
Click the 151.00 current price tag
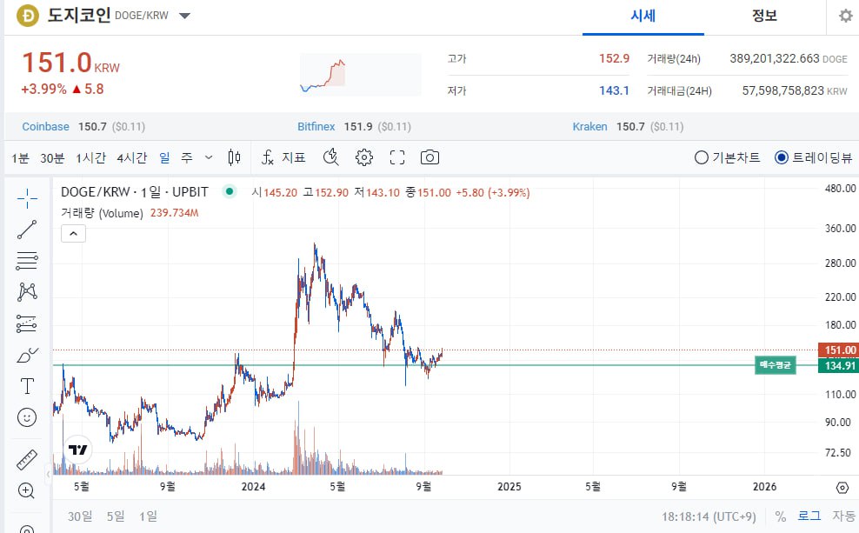[838, 350]
